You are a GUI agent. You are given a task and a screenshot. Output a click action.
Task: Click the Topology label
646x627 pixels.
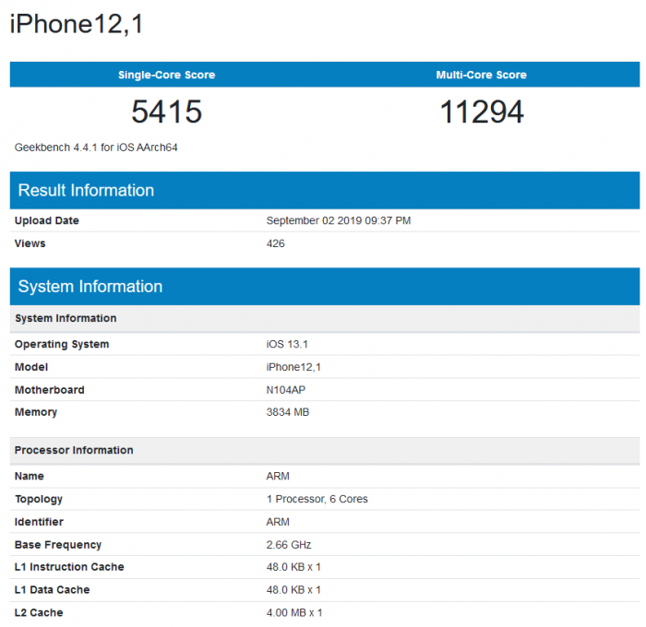(x=39, y=499)
